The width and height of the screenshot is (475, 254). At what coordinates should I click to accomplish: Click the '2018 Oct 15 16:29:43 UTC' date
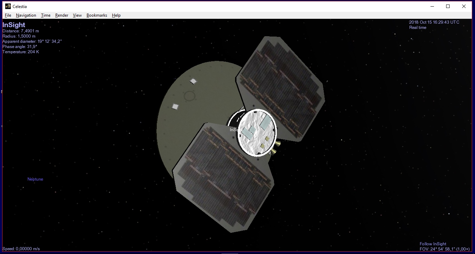point(434,22)
